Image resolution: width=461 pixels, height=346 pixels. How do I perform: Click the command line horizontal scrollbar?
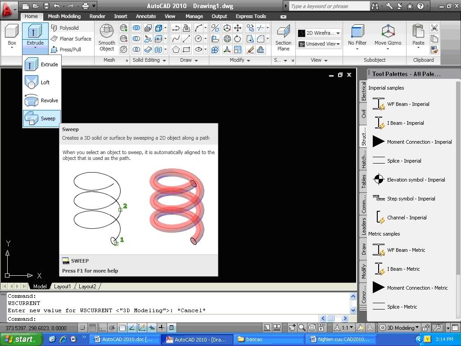(334, 318)
